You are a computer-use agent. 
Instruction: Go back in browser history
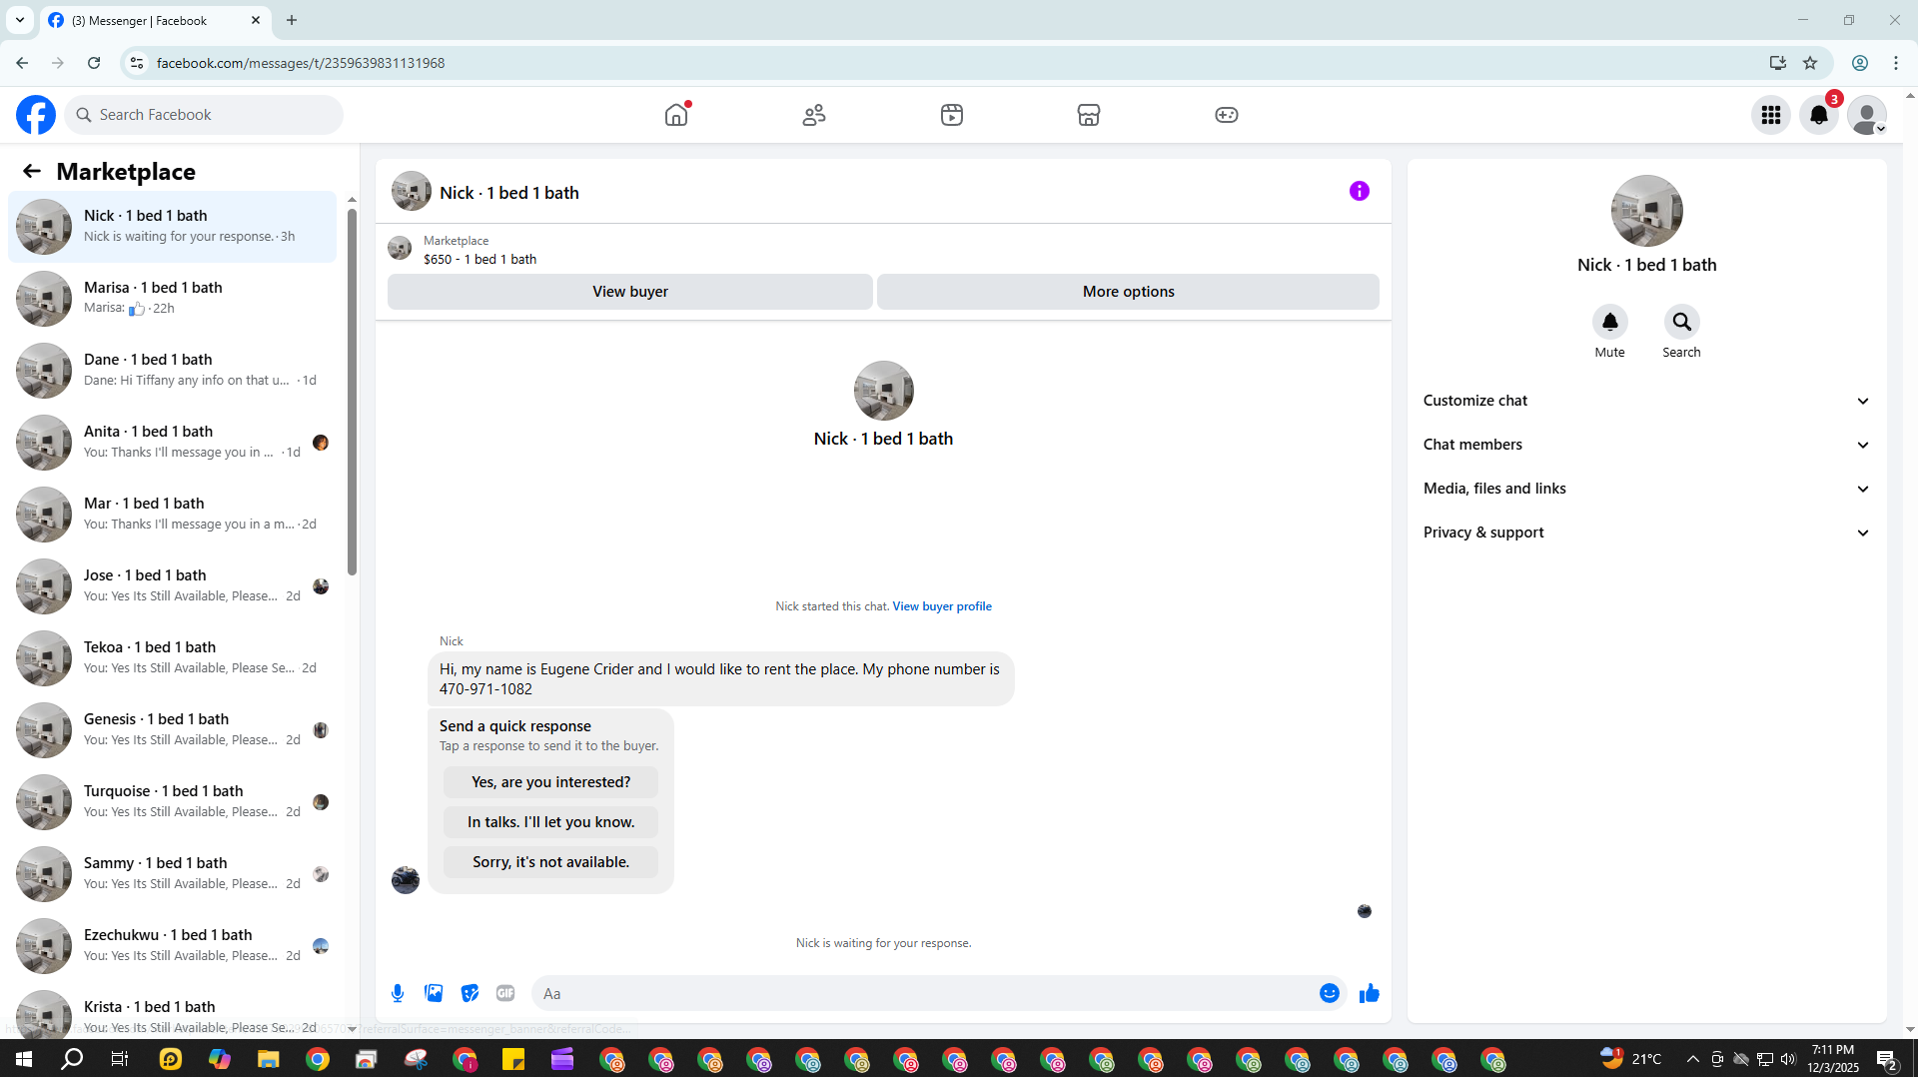click(22, 63)
